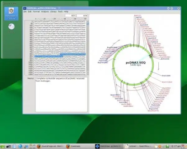Open the green start menu button
Screen dimensions: 187x149
2,146
